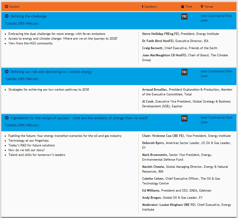Screen dimensions: 238x218
Task: Click the Speakers person icon in header
Action: pos(143,7)
